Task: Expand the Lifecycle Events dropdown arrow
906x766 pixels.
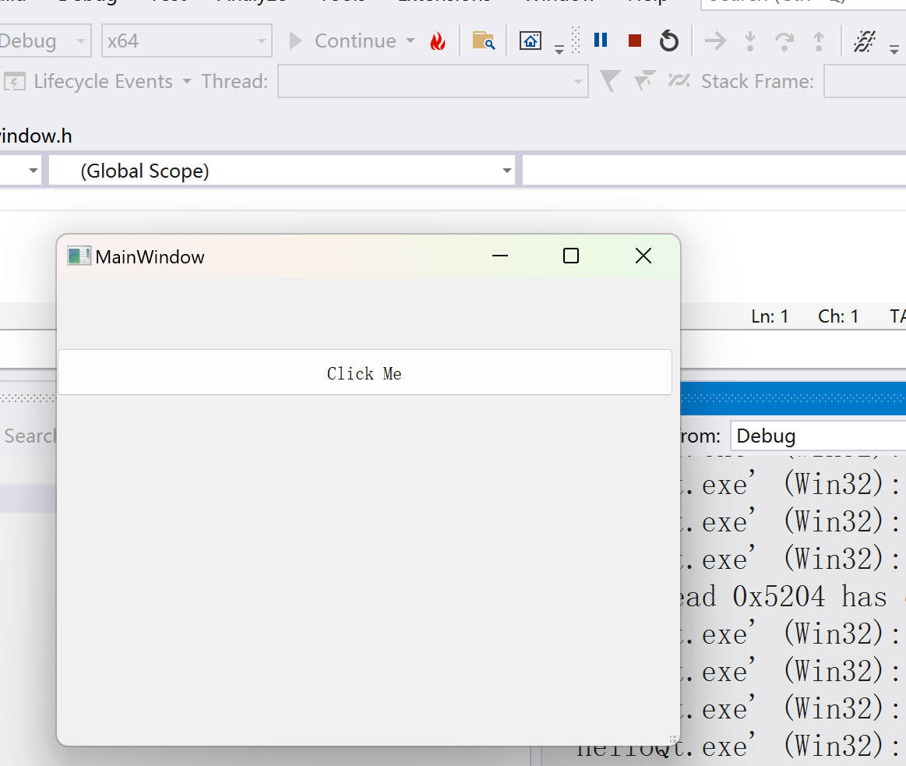Action: point(187,82)
